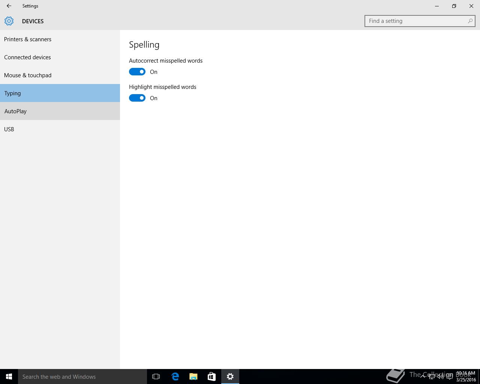Go to Mouse & touchpad settings
The height and width of the screenshot is (384, 480).
coord(28,75)
